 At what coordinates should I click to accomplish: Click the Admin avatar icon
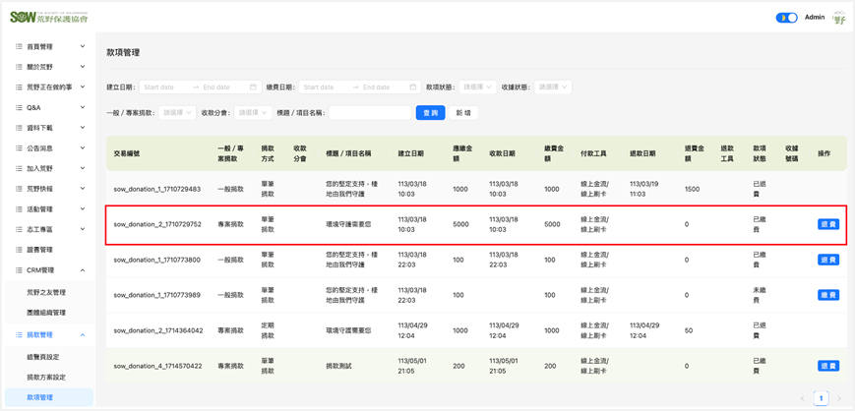click(x=838, y=18)
